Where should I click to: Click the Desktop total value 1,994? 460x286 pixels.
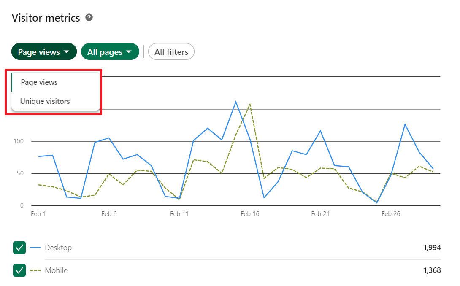click(x=432, y=248)
